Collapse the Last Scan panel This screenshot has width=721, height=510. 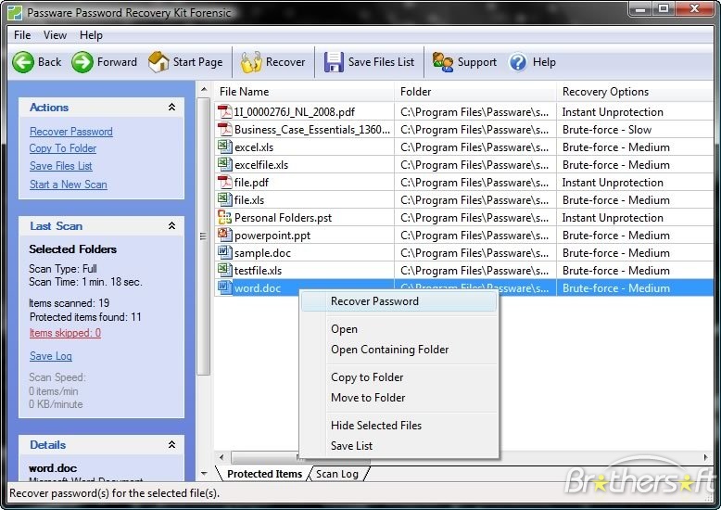coord(171,226)
